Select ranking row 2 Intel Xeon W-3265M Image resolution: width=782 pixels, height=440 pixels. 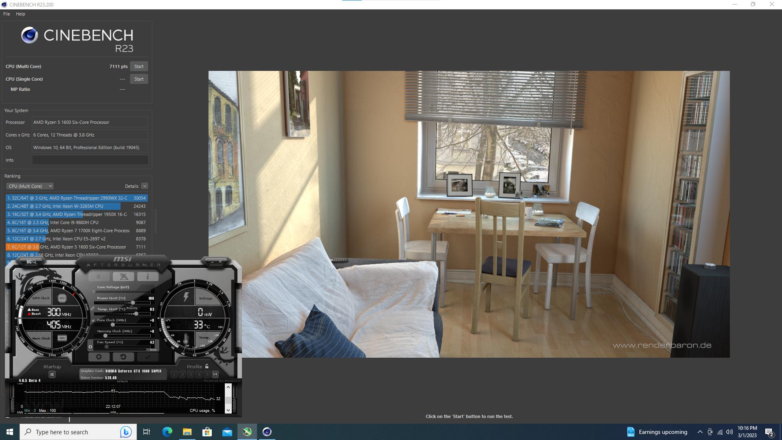coord(77,206)
